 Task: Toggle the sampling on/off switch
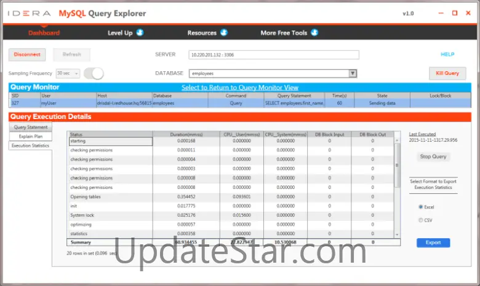point(94,74)
